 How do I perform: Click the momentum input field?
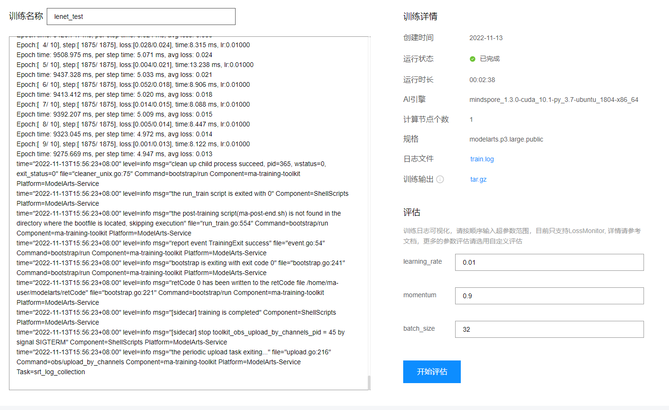(x=550, y=296)
